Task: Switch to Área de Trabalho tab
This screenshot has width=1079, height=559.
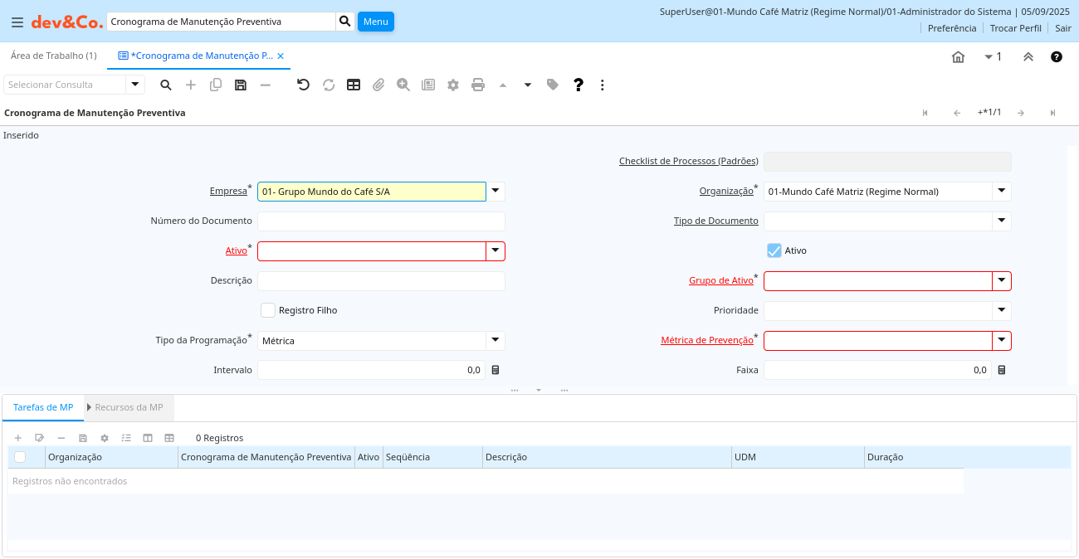Action: click(x=53, y=56)
